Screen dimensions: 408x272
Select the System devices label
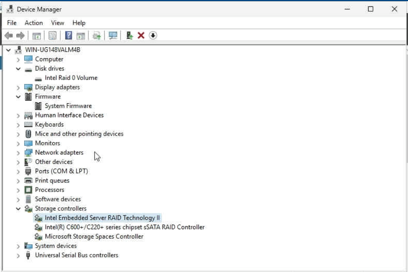pos(56,246)
